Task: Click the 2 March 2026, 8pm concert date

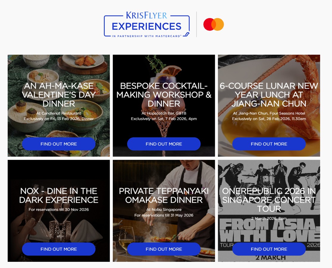Action: (x=269, y=219)
